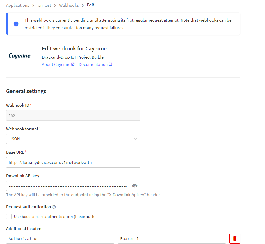Click the X-Downlink-Apikey helper text
Image resolution: width=265 pixels, height=244 pixels.
click(x=83, y=195)
